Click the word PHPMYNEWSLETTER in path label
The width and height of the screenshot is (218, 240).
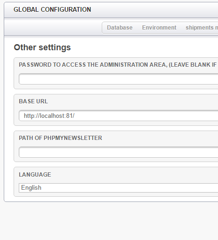pos(73,138)
